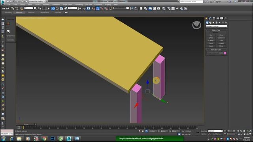Image resolution: width=253 pixels, height=142 pixels.
Task: Click the Pyramid primitive button
Action: click(x=221, y=43)
